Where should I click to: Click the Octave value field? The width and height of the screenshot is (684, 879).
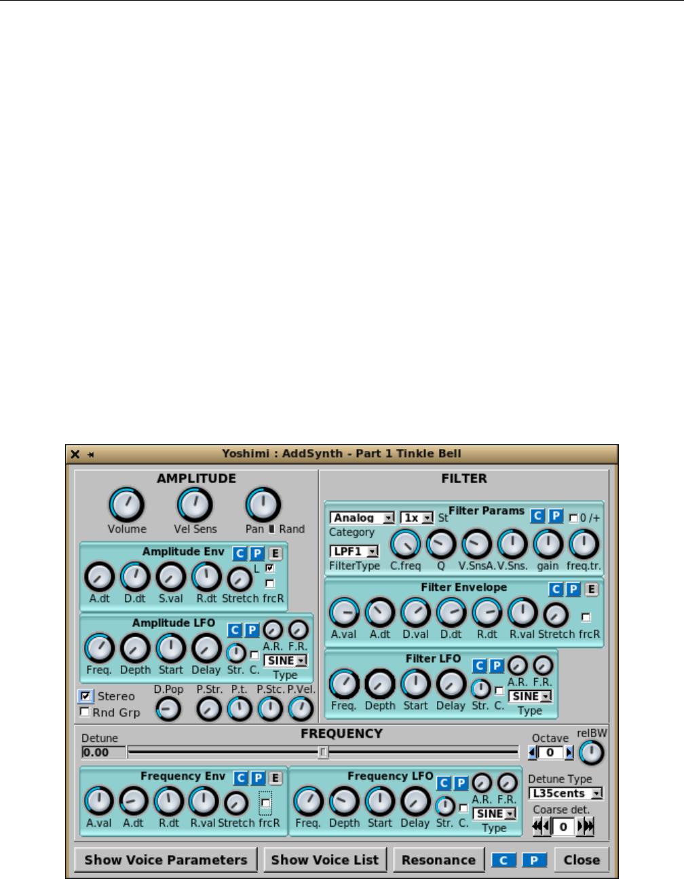(x=550, y=752)
